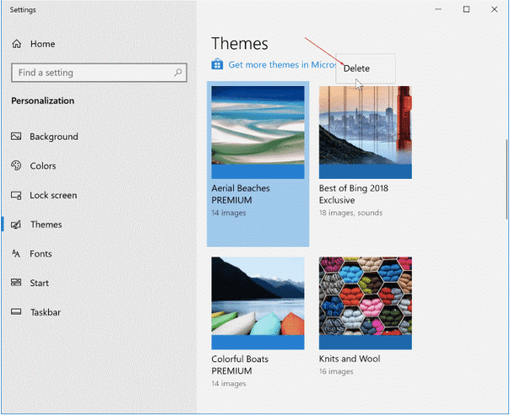Focus the Find a setting box
Screen dimensions: 510x416
coord(99,73)
